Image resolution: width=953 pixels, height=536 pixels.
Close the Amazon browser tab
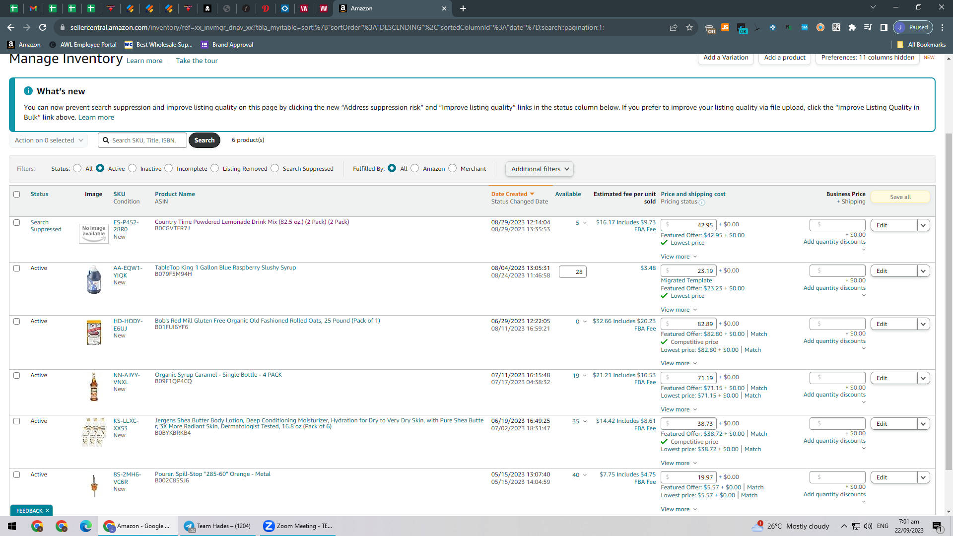[x=444, y=8]
